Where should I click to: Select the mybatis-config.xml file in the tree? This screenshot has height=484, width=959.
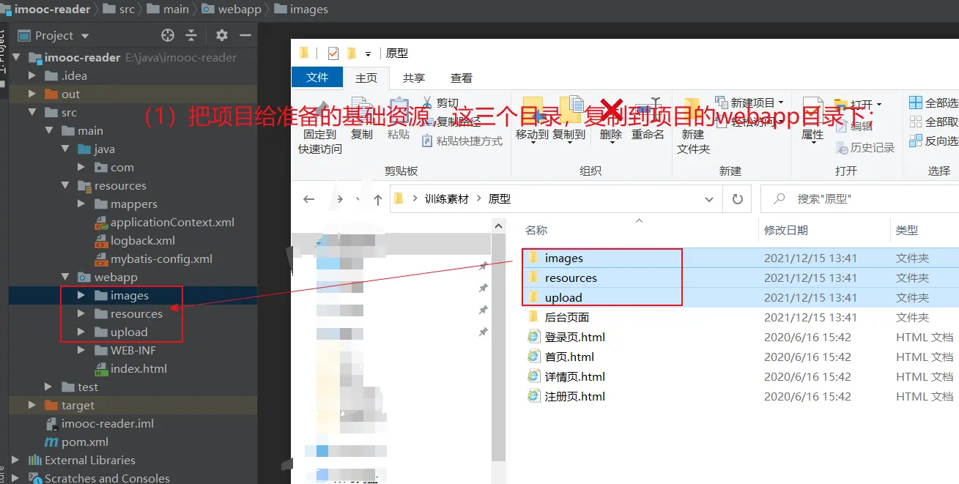[x=161, y=258]
